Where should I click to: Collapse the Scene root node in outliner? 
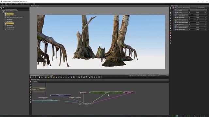click(x=3, y=12)
